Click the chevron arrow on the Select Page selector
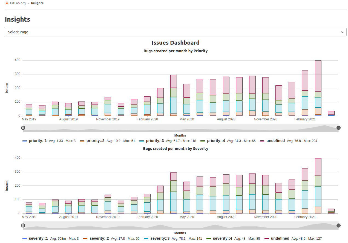 point(342,32)
